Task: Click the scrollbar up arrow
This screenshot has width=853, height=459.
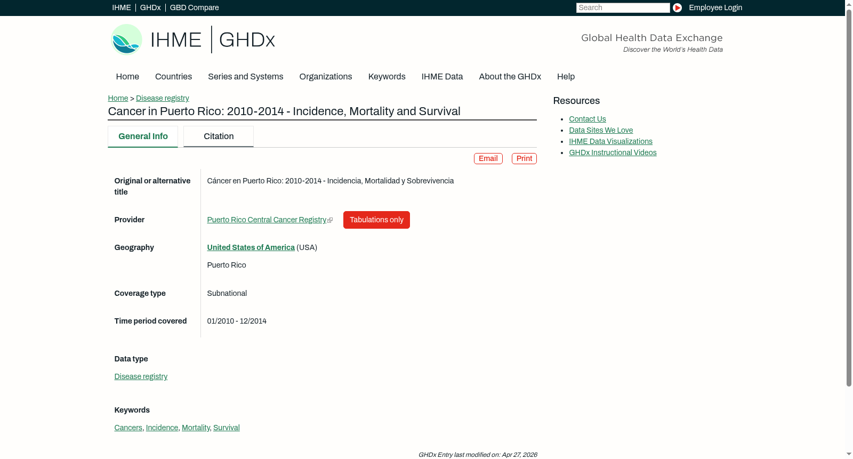Action: [849, 4]
